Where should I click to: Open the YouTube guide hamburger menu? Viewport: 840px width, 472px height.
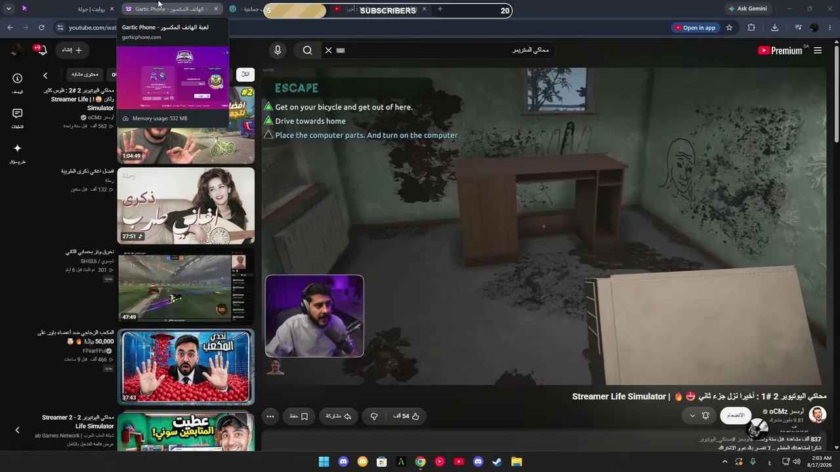tap(818, 50)
